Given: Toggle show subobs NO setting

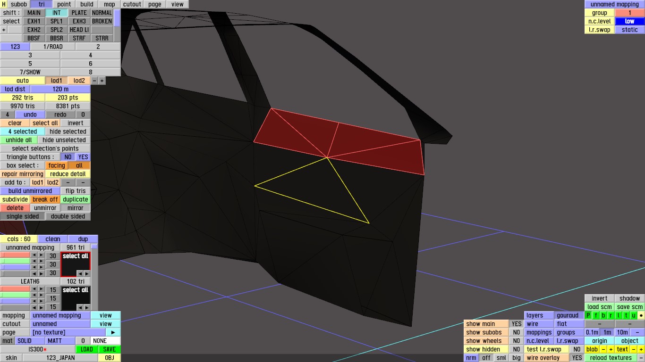Looking at the screenshot, I should coord(517,332).
